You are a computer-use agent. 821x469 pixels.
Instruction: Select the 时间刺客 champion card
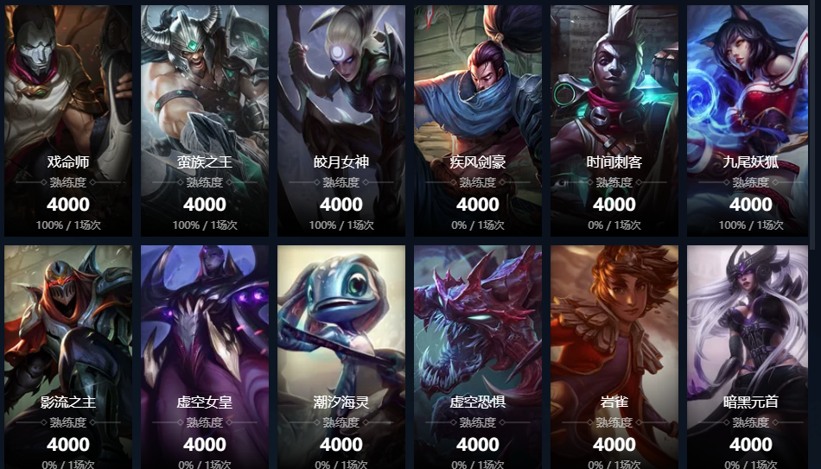614,121
